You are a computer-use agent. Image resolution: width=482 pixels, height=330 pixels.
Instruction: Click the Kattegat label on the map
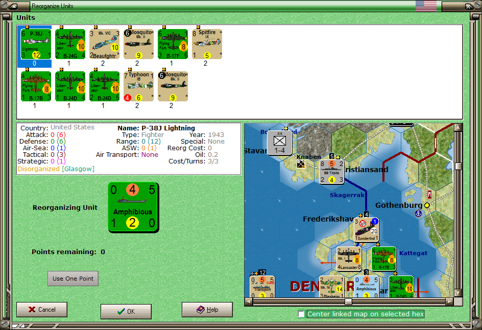point(413,253)
